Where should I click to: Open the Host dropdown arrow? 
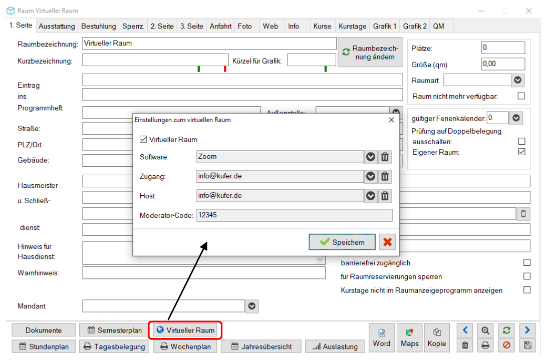[371, 196]
